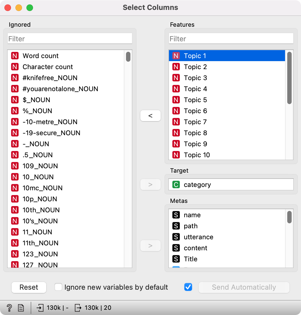Focus the Ignored Filter text field
The height and width of the screenshot is (315, 301).
(70, 39)
